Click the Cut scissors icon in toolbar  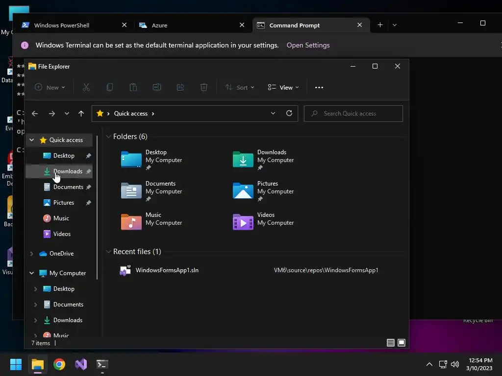86,87
